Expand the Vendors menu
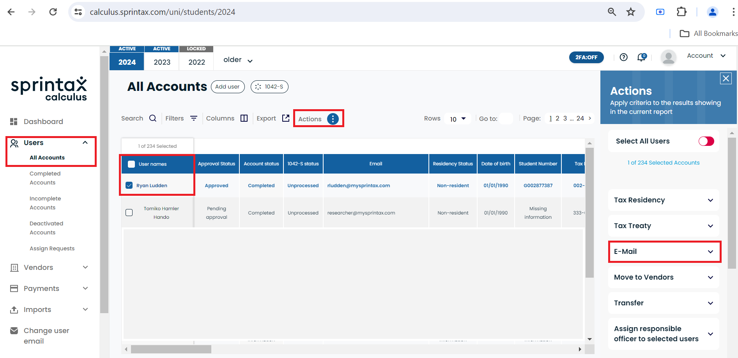 (x=50, y=268)
